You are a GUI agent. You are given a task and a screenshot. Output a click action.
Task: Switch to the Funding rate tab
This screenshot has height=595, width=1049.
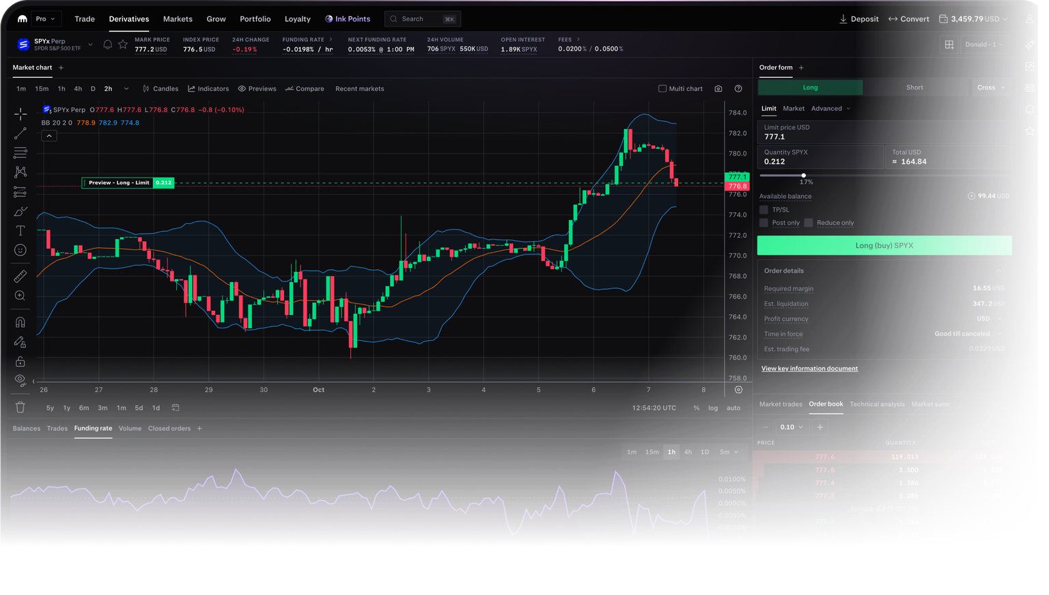tap(93, 428)
